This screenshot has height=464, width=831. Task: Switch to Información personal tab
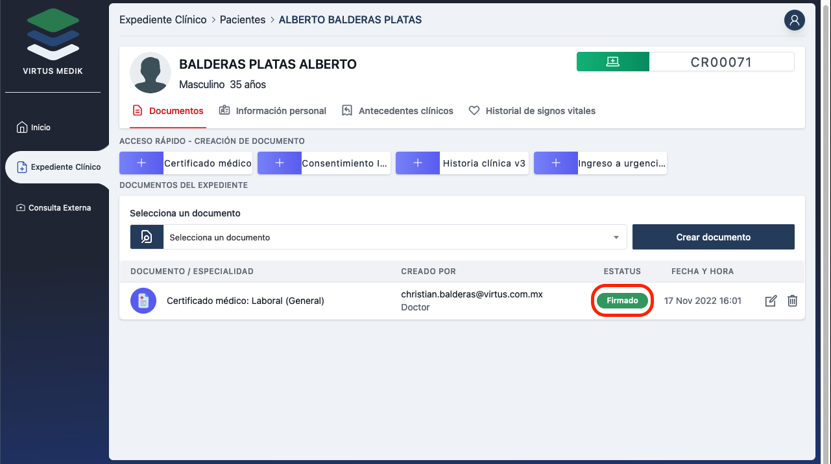tap(273, 111)
